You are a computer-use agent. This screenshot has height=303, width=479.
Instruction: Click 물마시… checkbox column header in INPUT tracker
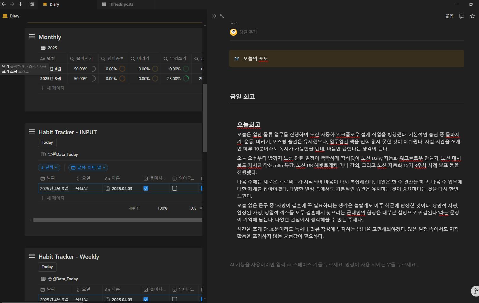point(155,178)
